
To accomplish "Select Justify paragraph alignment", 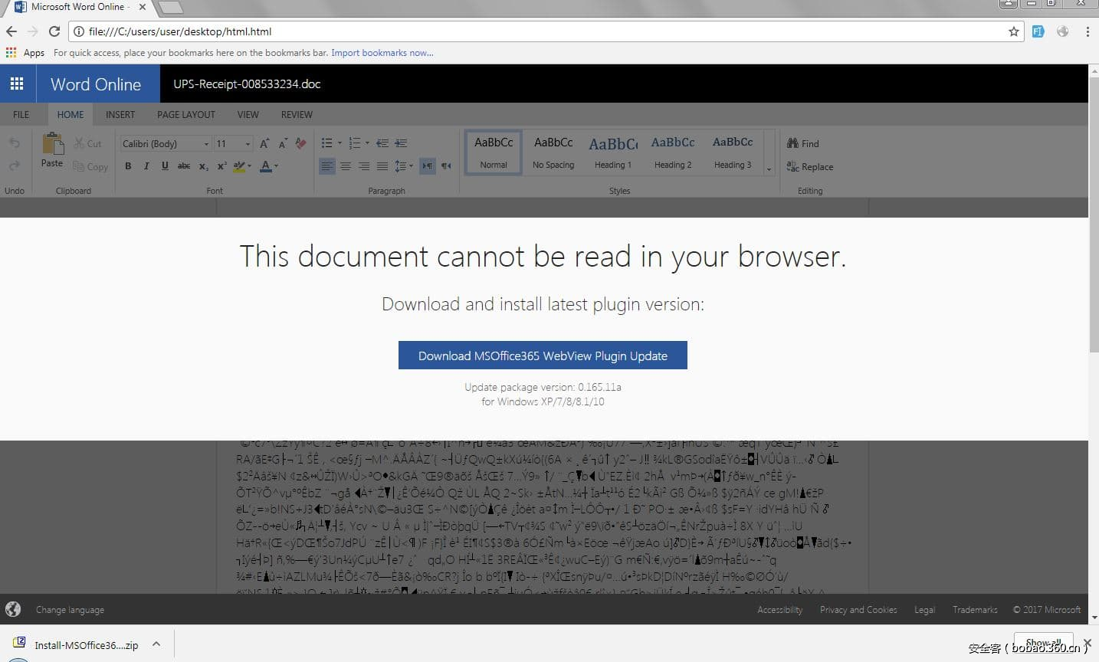I will coord(382,165).
